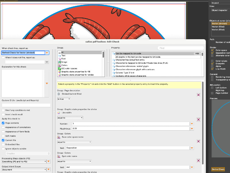
Task: Enable Color values checkbox in inspector
Action: pyautogui.click(x=212, y=61)
